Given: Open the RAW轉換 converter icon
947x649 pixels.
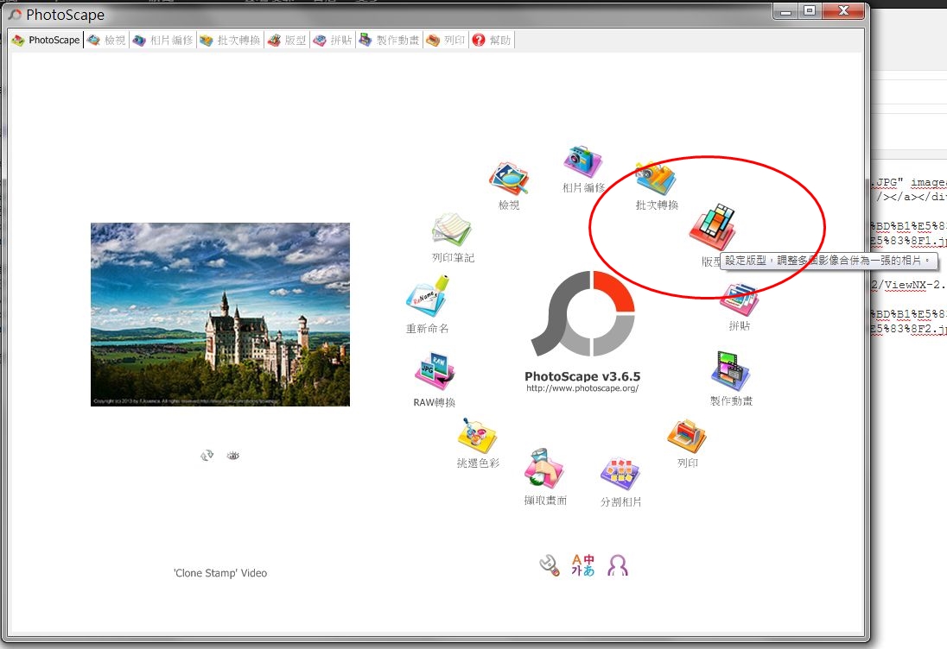Looking at the screenshot, I should pyautogui.click(x=435, y=372).
